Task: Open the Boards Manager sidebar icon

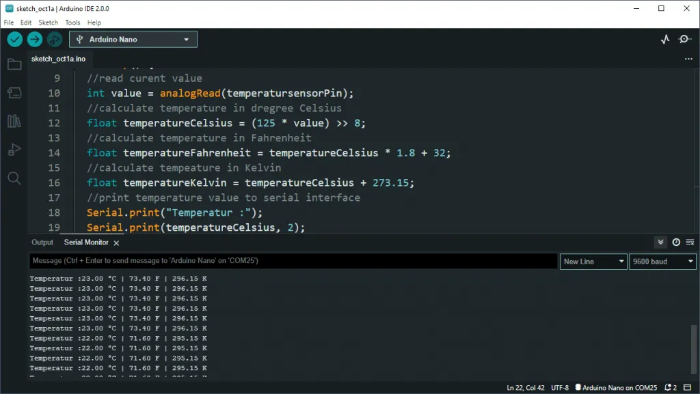Action: point(14,93)
